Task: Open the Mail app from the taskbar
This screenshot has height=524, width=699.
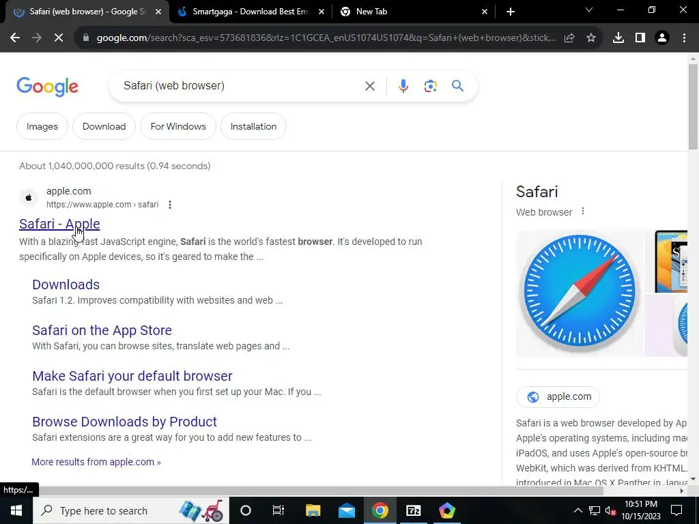Action: (346, 510)
